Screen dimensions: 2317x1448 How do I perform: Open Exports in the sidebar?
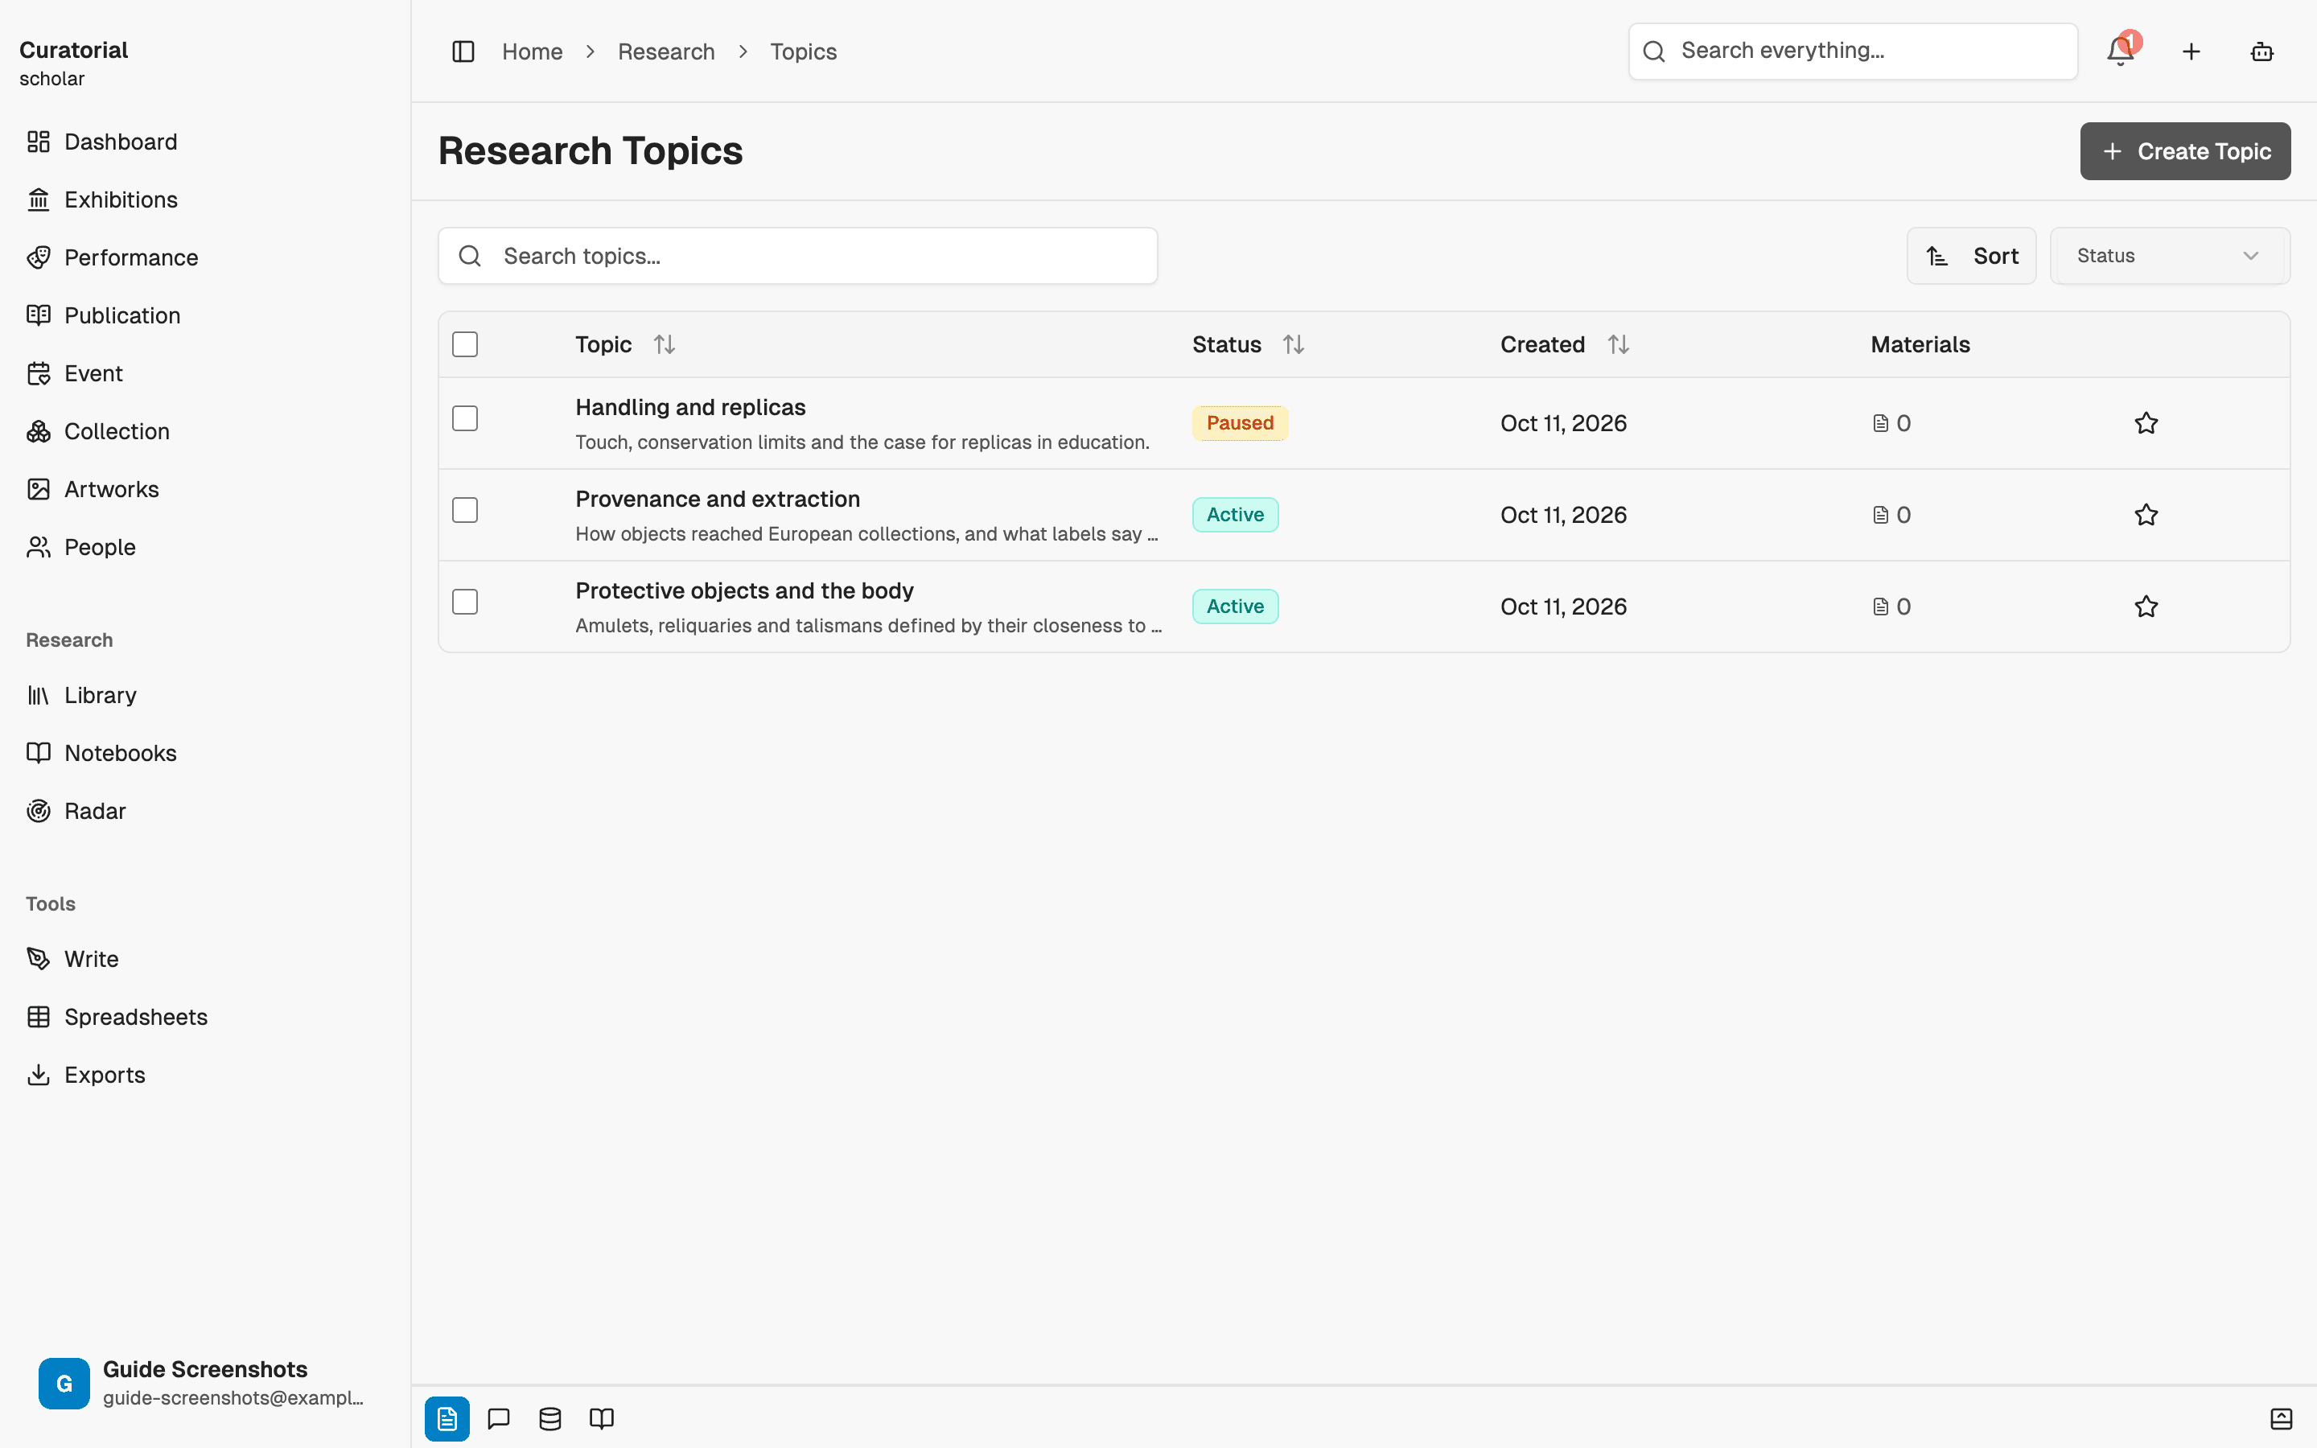[x=205, y=1075]
